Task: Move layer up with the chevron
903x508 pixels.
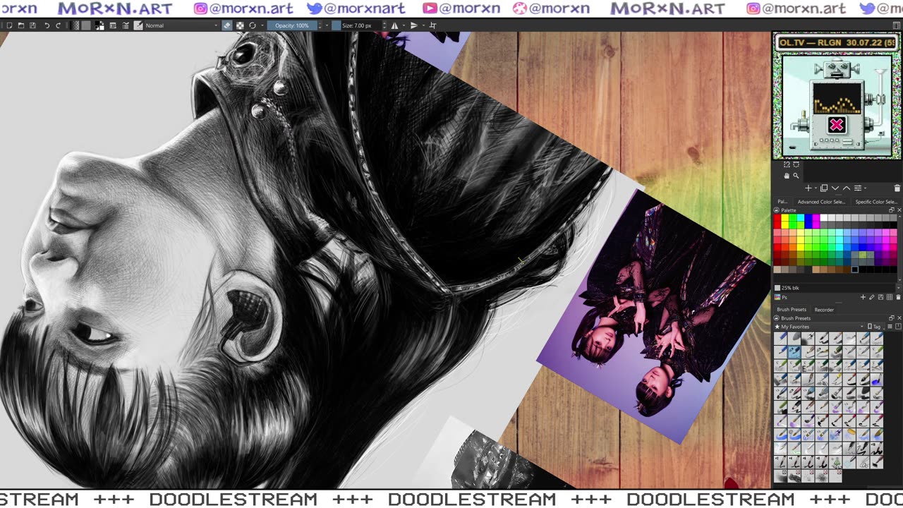Action: coord(847,188)
